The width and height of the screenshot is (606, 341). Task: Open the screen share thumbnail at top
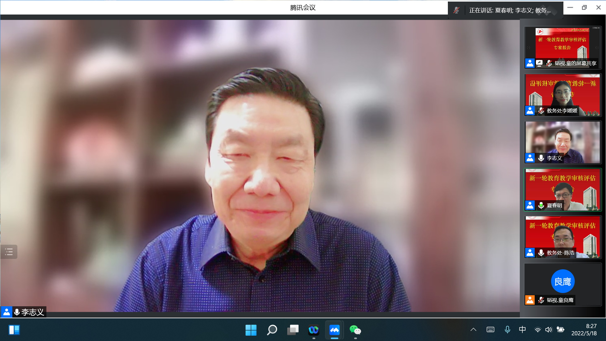[x=562, y=47]
